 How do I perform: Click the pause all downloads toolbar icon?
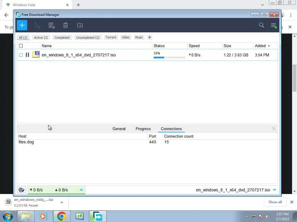(52, 25)
